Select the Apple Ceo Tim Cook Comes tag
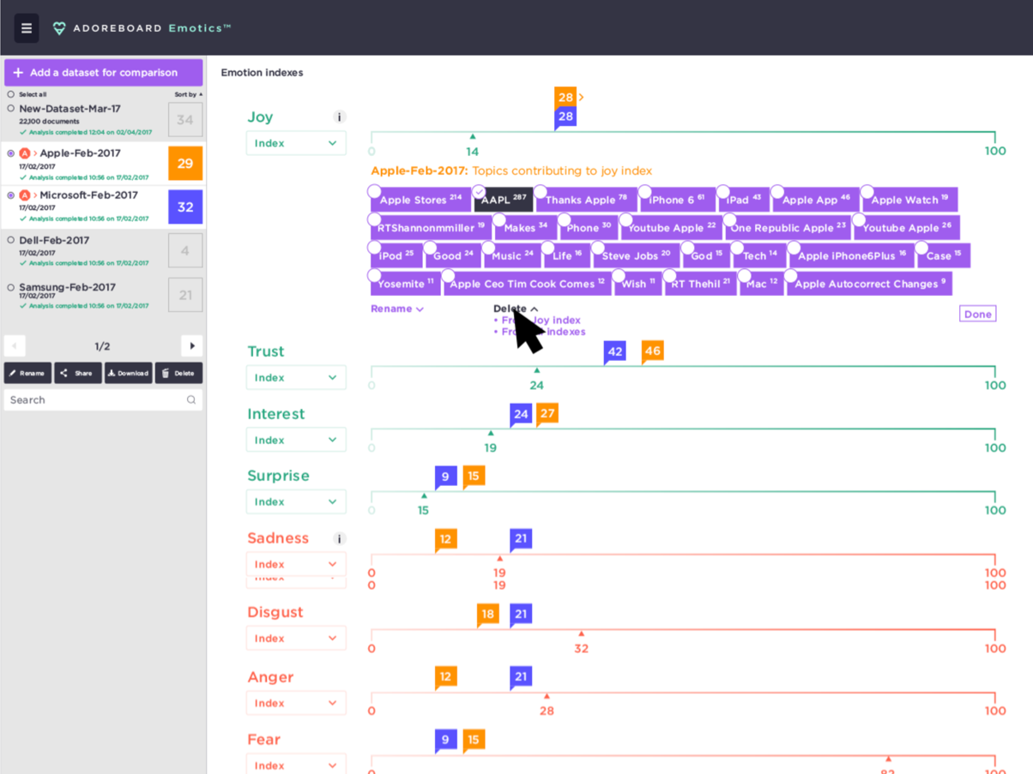Viewport: 1033px width, 774px height. point(528,284)
